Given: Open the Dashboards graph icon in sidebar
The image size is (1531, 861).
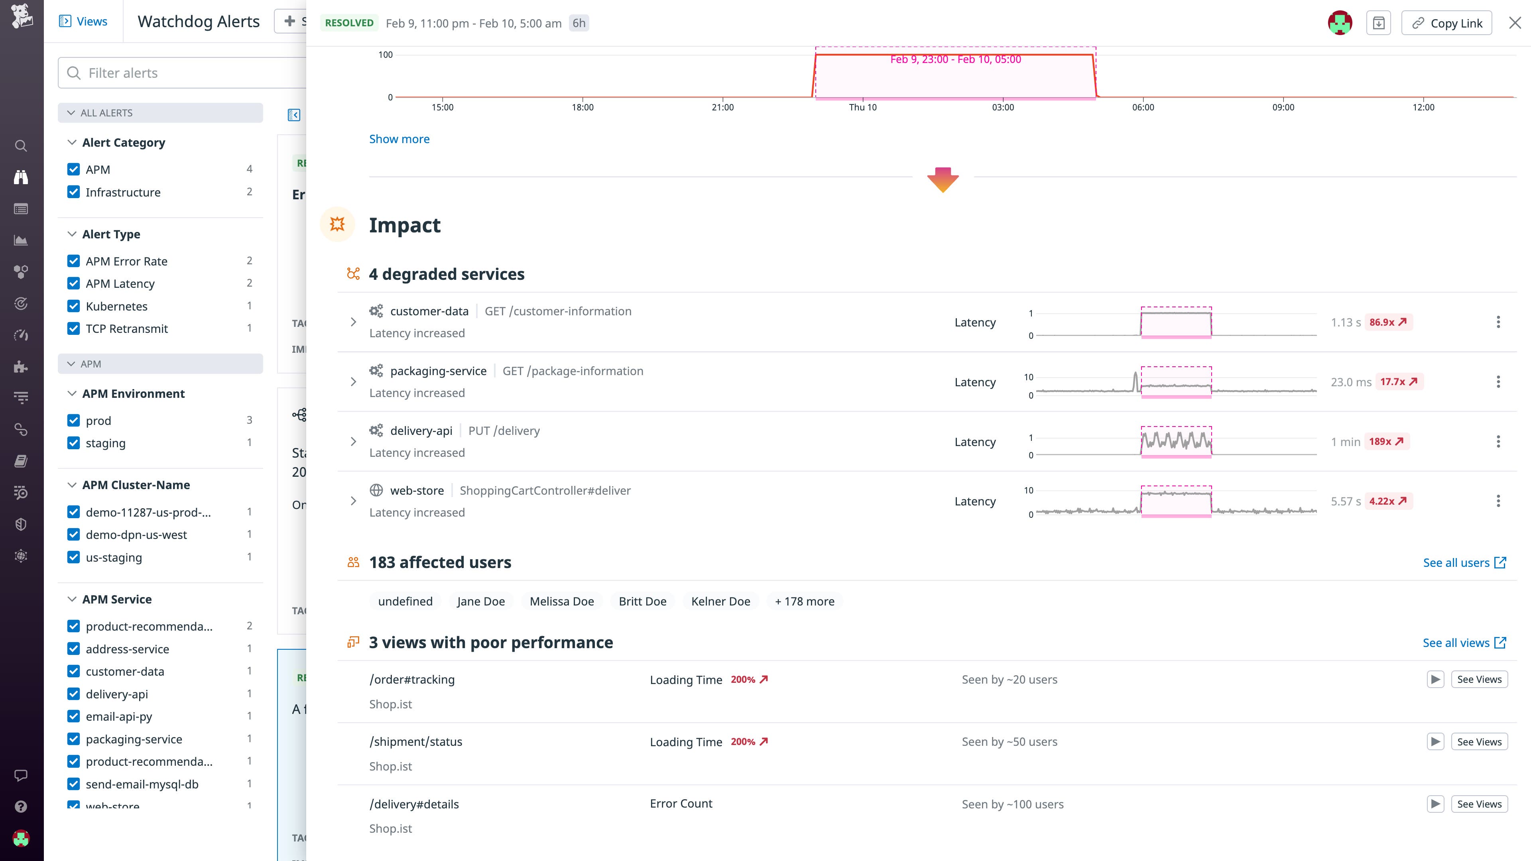Looking at the screenshot, I should click(x=22, y=240).
